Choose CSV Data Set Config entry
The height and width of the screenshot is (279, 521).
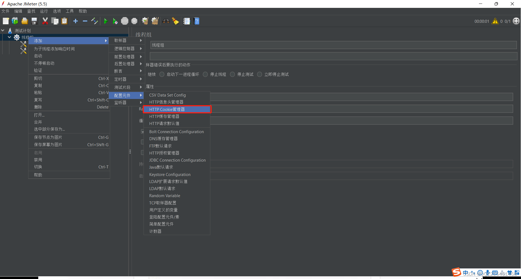(x=177, y=95)
